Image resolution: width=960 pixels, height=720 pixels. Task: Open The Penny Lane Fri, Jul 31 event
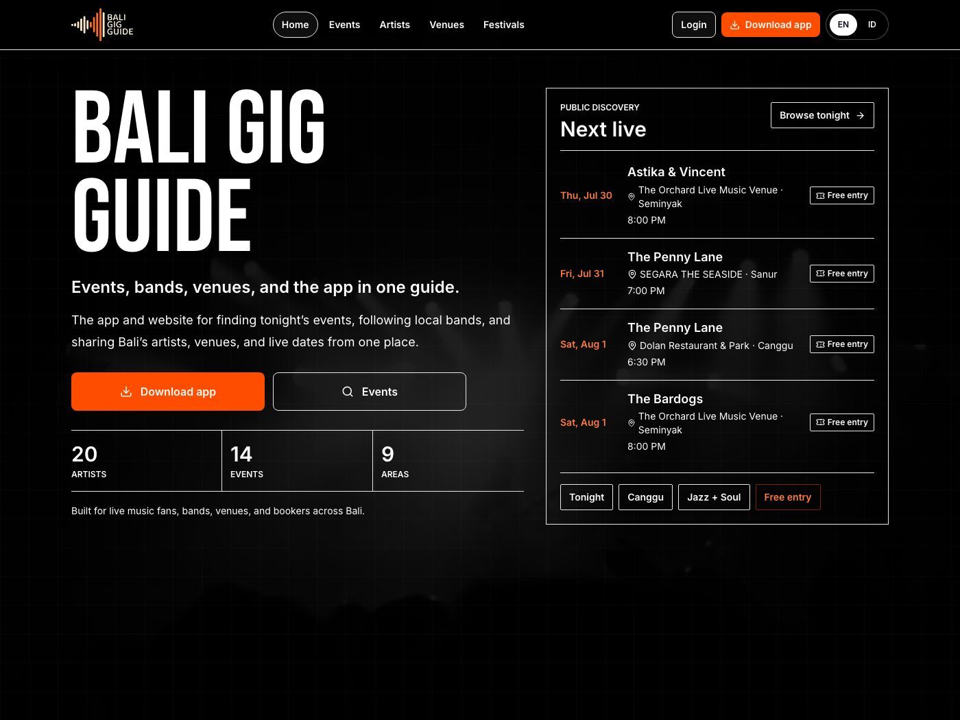(717, 274)
